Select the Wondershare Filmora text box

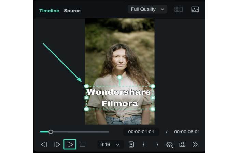119,98
